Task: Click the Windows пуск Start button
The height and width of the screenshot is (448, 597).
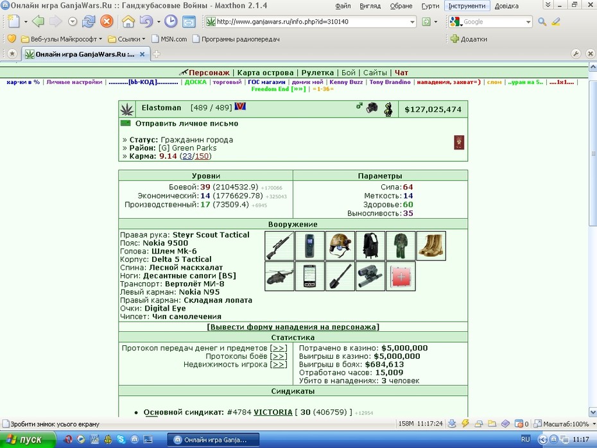Action: point(27,440)
